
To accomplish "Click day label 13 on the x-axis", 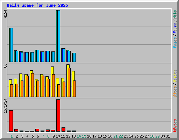I will point(73,136).
